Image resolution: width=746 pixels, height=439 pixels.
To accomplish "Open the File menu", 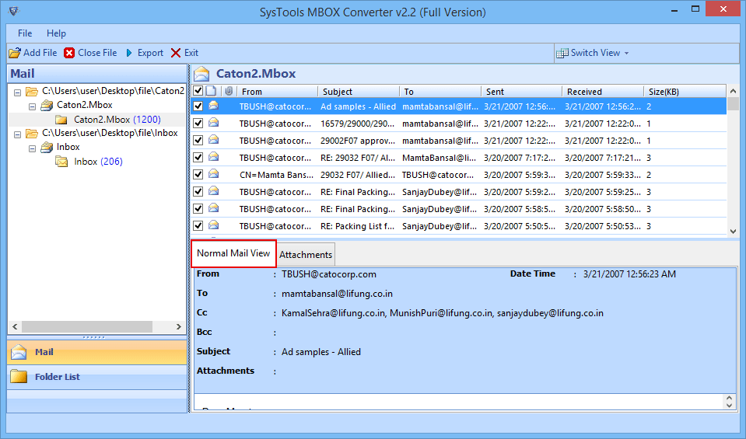I will click(x=25, y=33).
